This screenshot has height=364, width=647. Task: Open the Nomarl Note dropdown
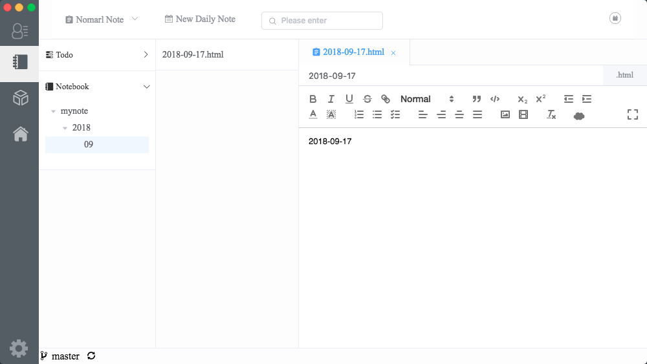[102, 19]
